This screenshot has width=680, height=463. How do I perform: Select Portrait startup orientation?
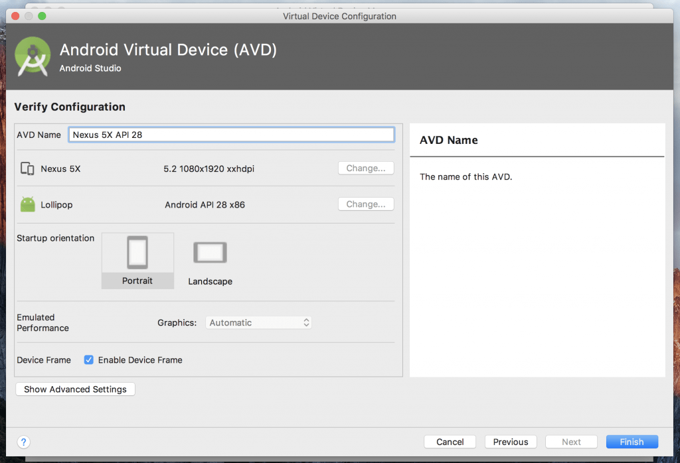(137, 261)
